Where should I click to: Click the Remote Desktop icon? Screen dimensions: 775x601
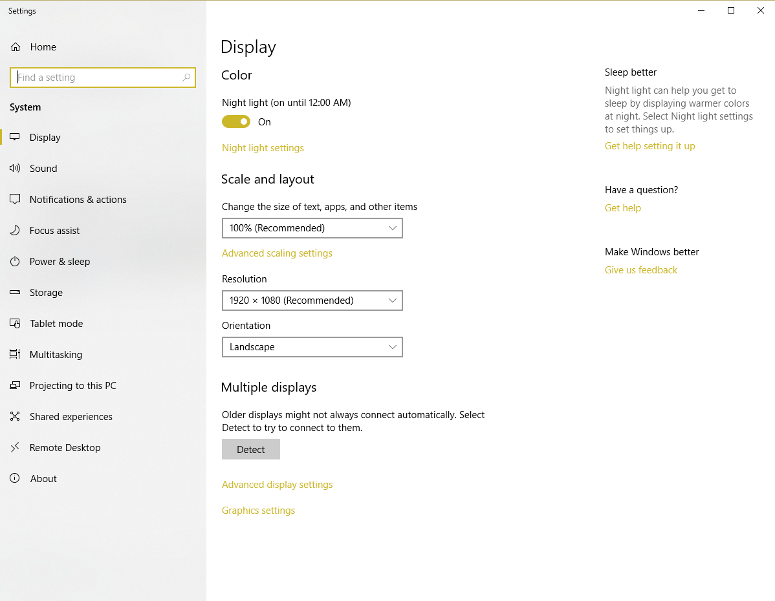pyautogui.click(x=15, y=447)
